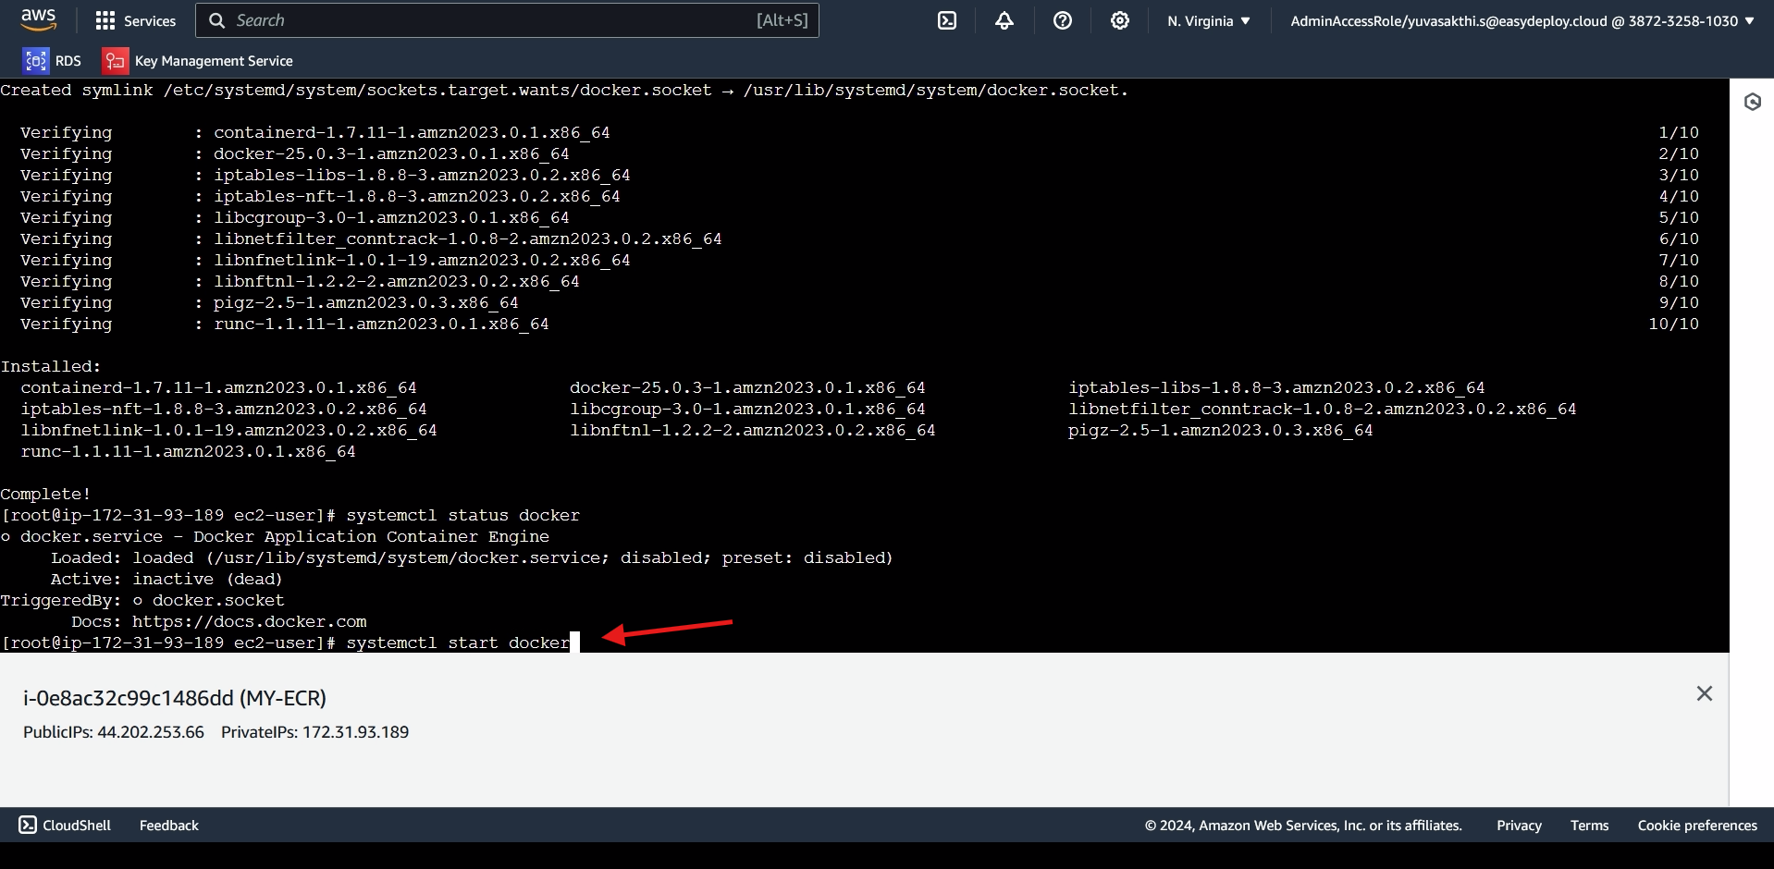The image size is (1774, 869).
Task: Click the CloudShell icon in the footer
Action: [x=28, y=825]
